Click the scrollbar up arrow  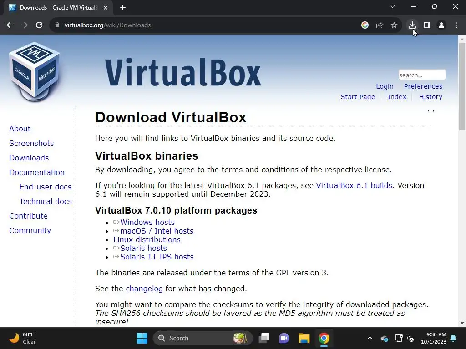[462, 39]
